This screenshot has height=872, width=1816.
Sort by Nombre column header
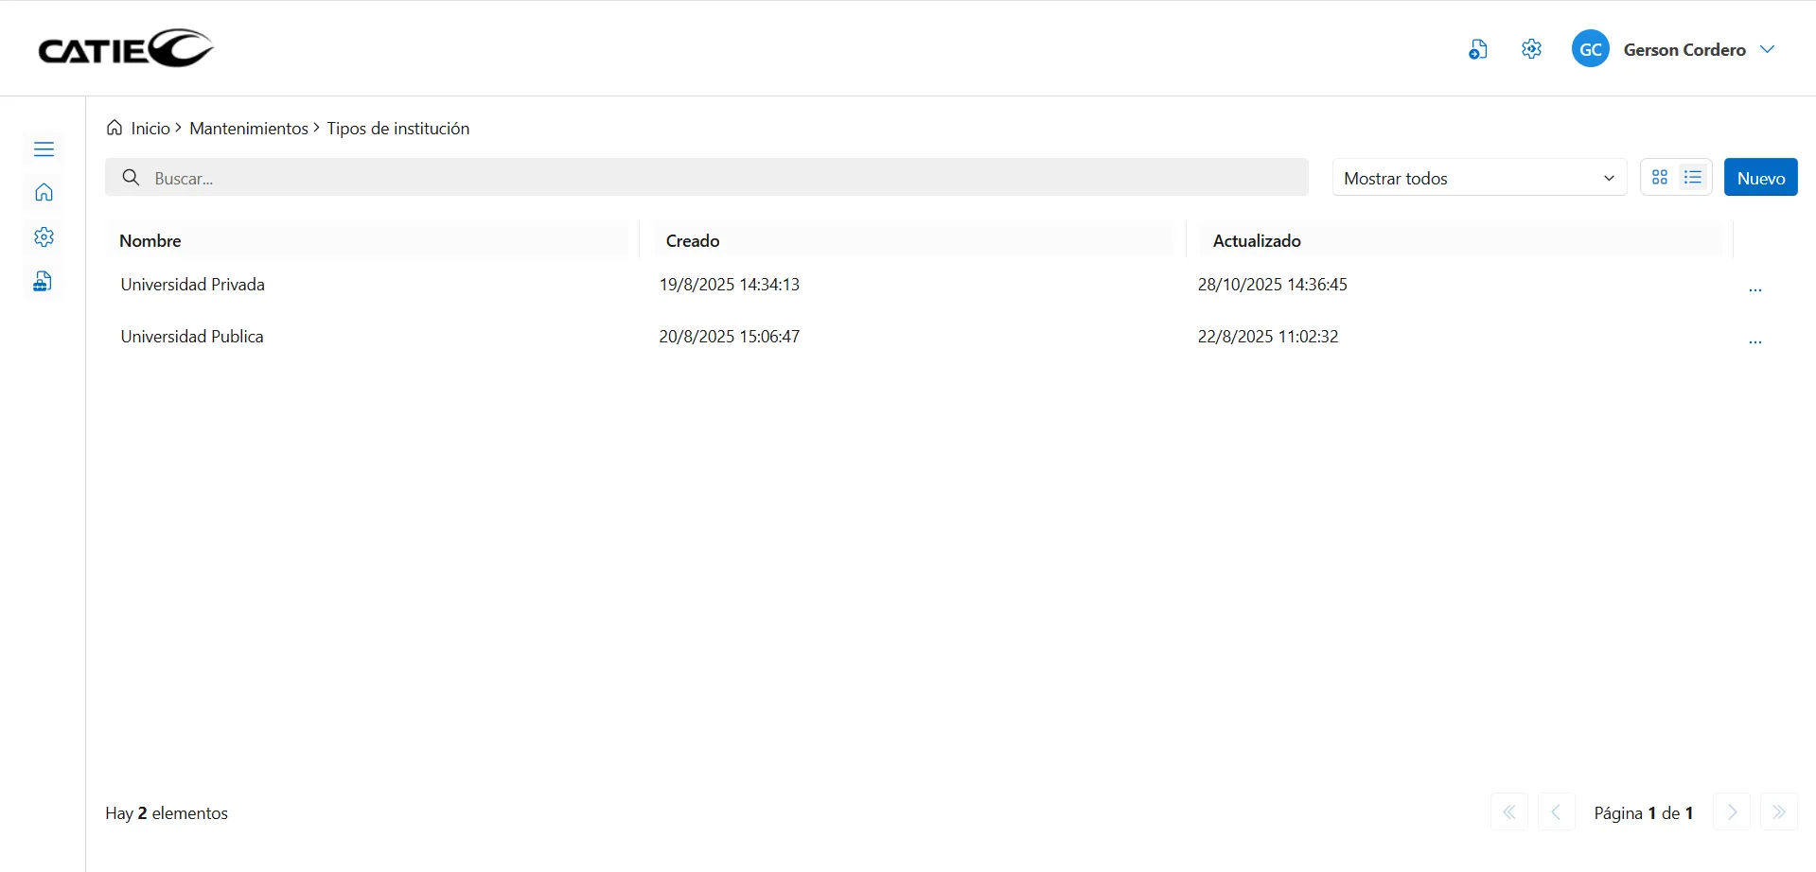(150, 241)
